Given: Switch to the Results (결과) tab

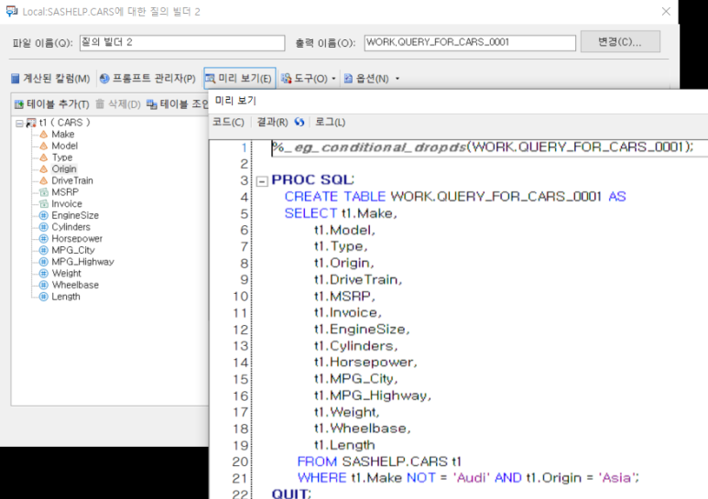Looking at the screenshot, I should click(x=272, y=123).
